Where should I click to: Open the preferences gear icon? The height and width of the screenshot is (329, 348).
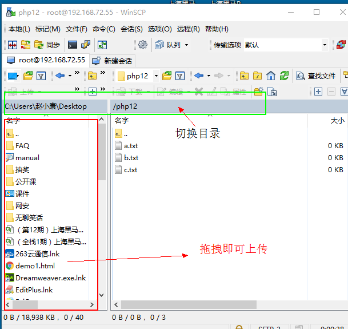(x=143, y=45)
